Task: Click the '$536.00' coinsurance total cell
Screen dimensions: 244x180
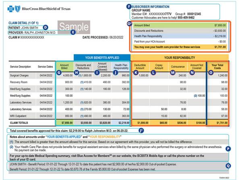Action: coord(182,123)
